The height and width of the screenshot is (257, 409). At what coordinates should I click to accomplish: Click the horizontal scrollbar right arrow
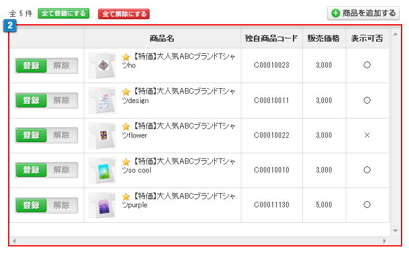[386, 240]
